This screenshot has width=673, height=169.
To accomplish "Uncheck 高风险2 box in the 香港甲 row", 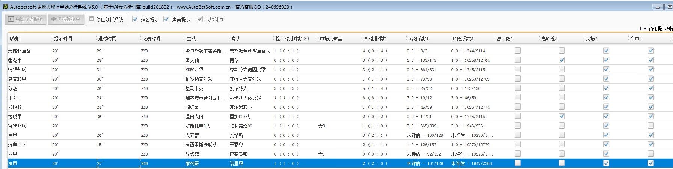I will coord(562,60).
